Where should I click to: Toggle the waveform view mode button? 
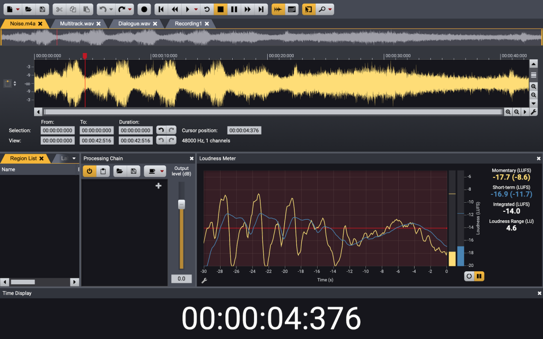(x=291, y=9)
